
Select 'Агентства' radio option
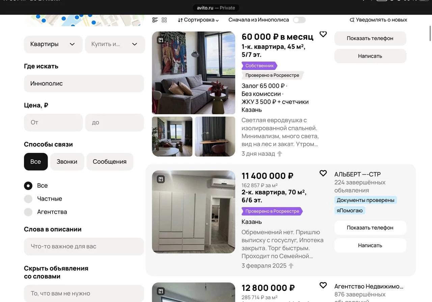(28, 212)
